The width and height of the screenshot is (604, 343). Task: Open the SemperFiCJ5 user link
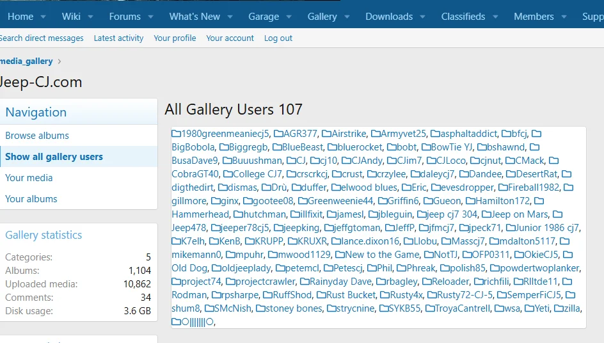click(534, 296)
